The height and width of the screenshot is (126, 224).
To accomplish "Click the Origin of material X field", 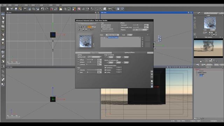I will [x=111, y=57].
